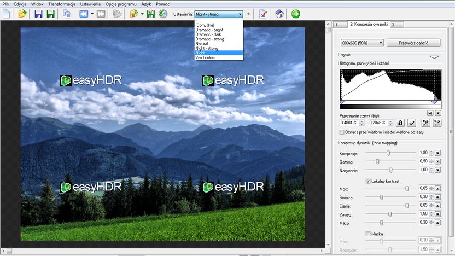455x256 pixels.
Task: Expand the Krzywe section triangle
Action: pyautogui.click(x=434, y=57)
